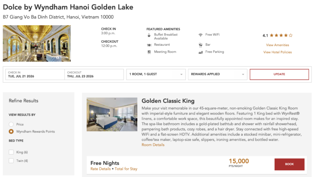
Task: Click the Free WiFi icon
Action: click(201, 36)
